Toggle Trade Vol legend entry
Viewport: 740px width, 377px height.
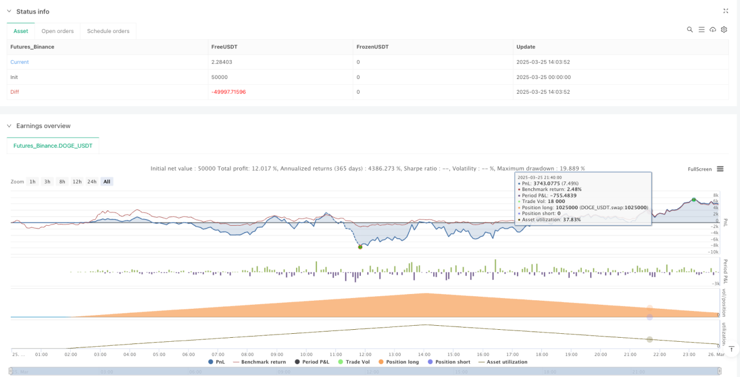pyautogui.click(x=352, y=362)
